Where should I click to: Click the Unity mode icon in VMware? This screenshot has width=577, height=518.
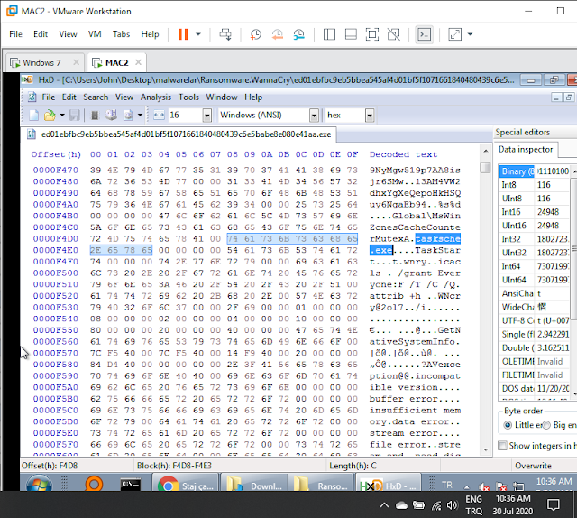click(x=394, y=34)
